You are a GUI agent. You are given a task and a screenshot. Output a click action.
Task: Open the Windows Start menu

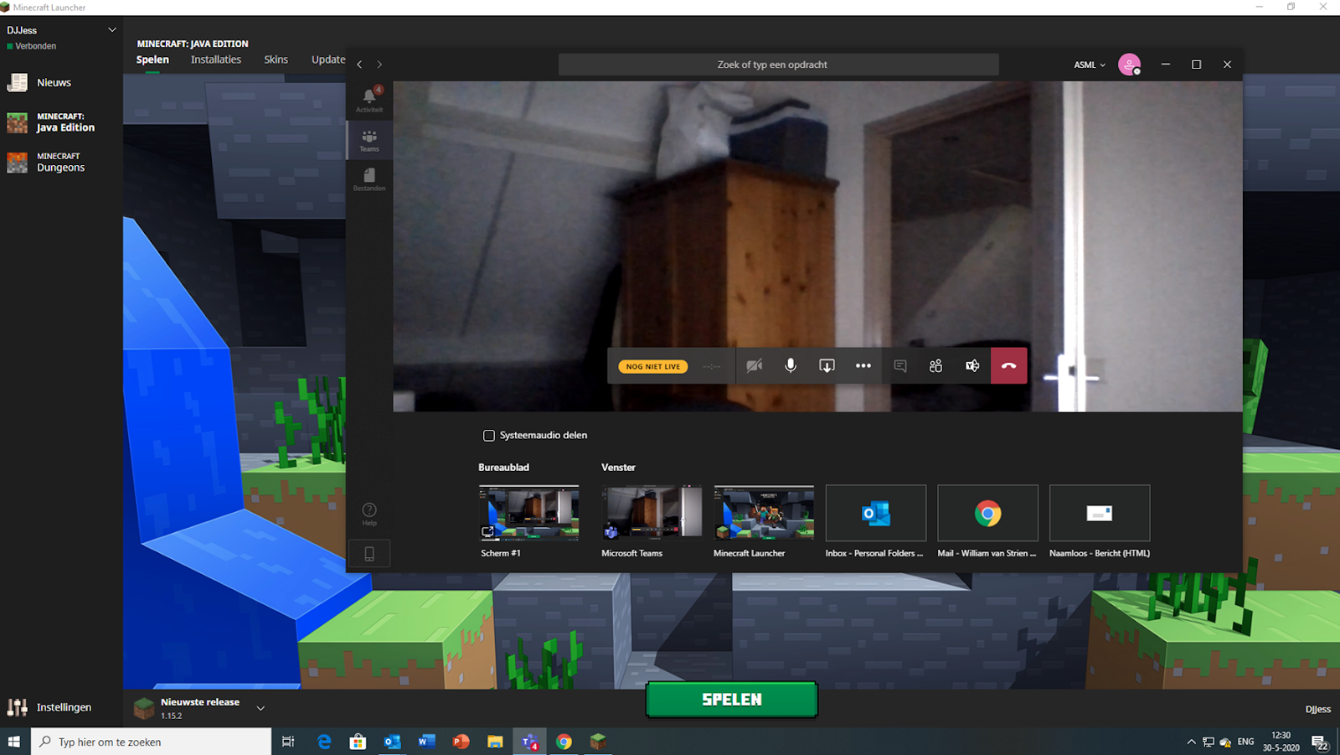tap(14, 742)
